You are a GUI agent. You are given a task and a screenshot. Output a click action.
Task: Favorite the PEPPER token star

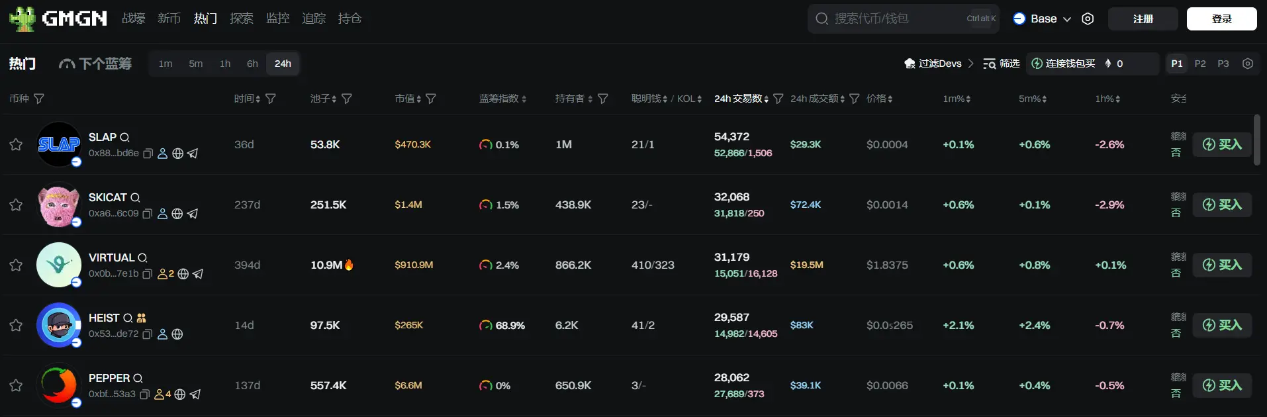16,385
